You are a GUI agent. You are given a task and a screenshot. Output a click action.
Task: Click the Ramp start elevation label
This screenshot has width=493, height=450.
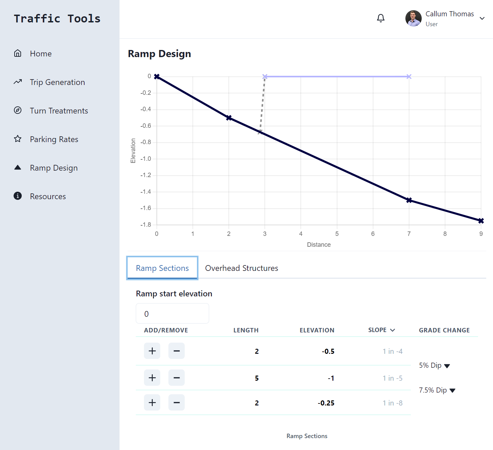[174, 294]
